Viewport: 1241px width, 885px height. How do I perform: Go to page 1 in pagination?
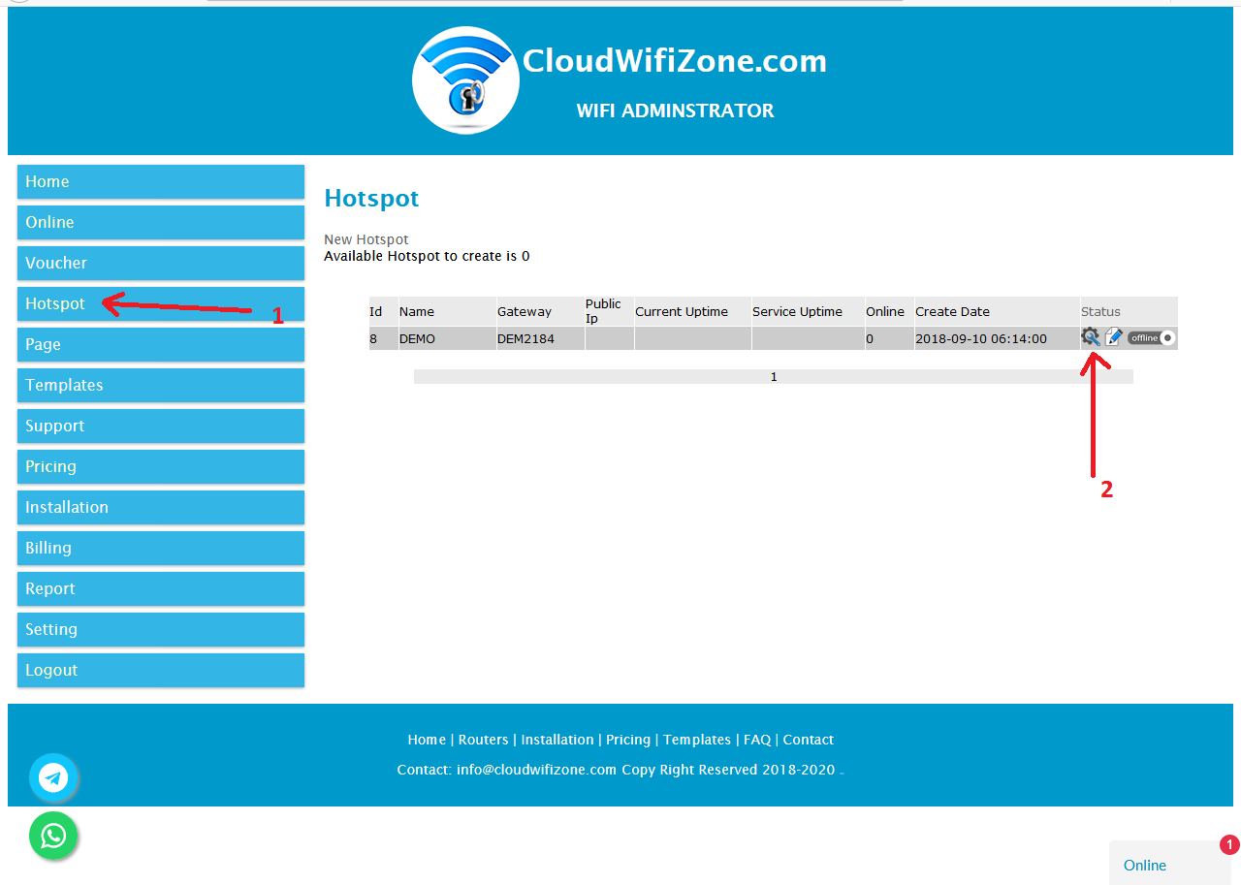click(x=774, y=377)
